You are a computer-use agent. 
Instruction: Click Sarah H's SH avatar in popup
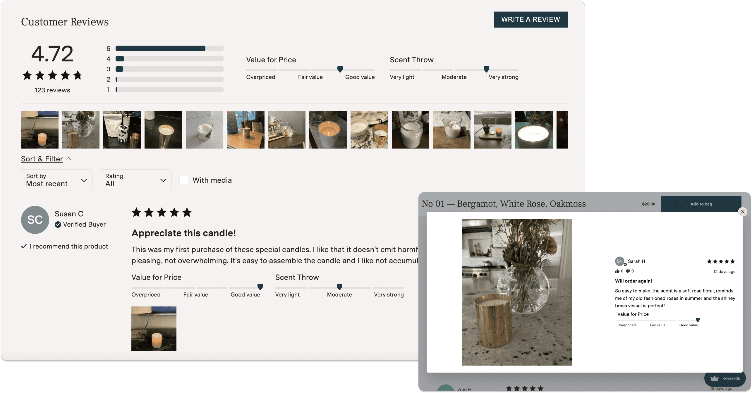pos(619,261)
